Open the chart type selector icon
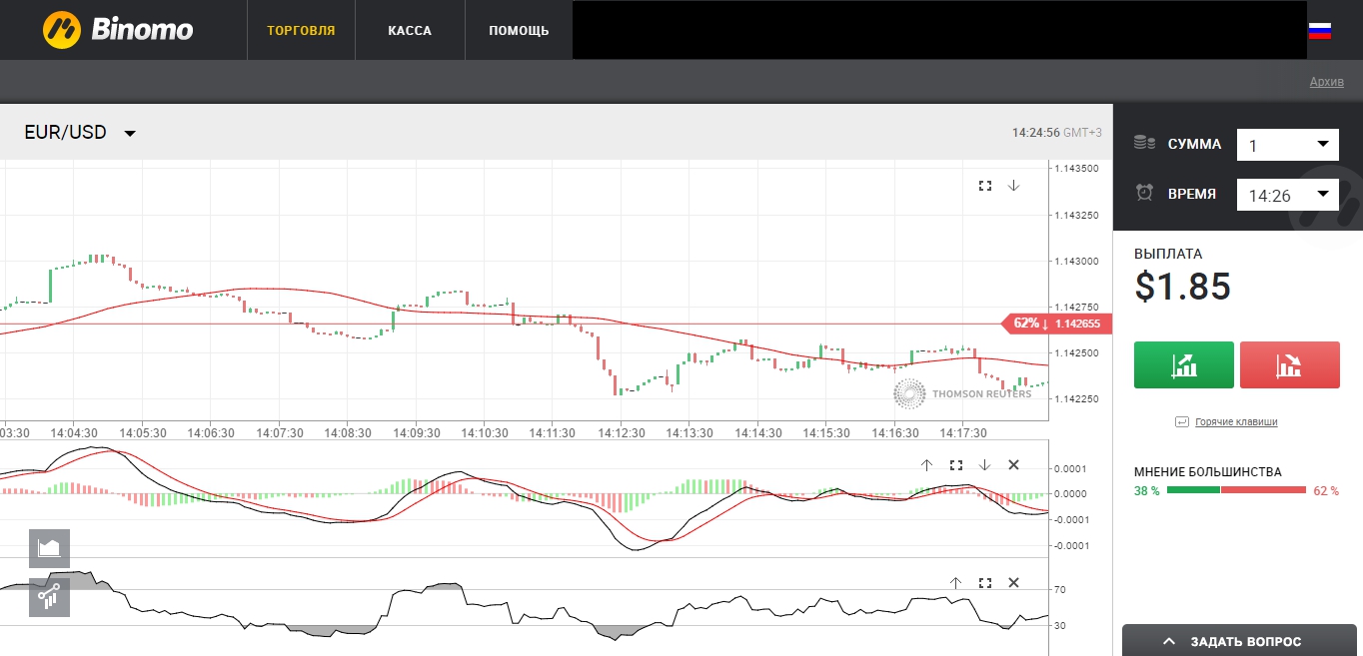 coord(49,548)
